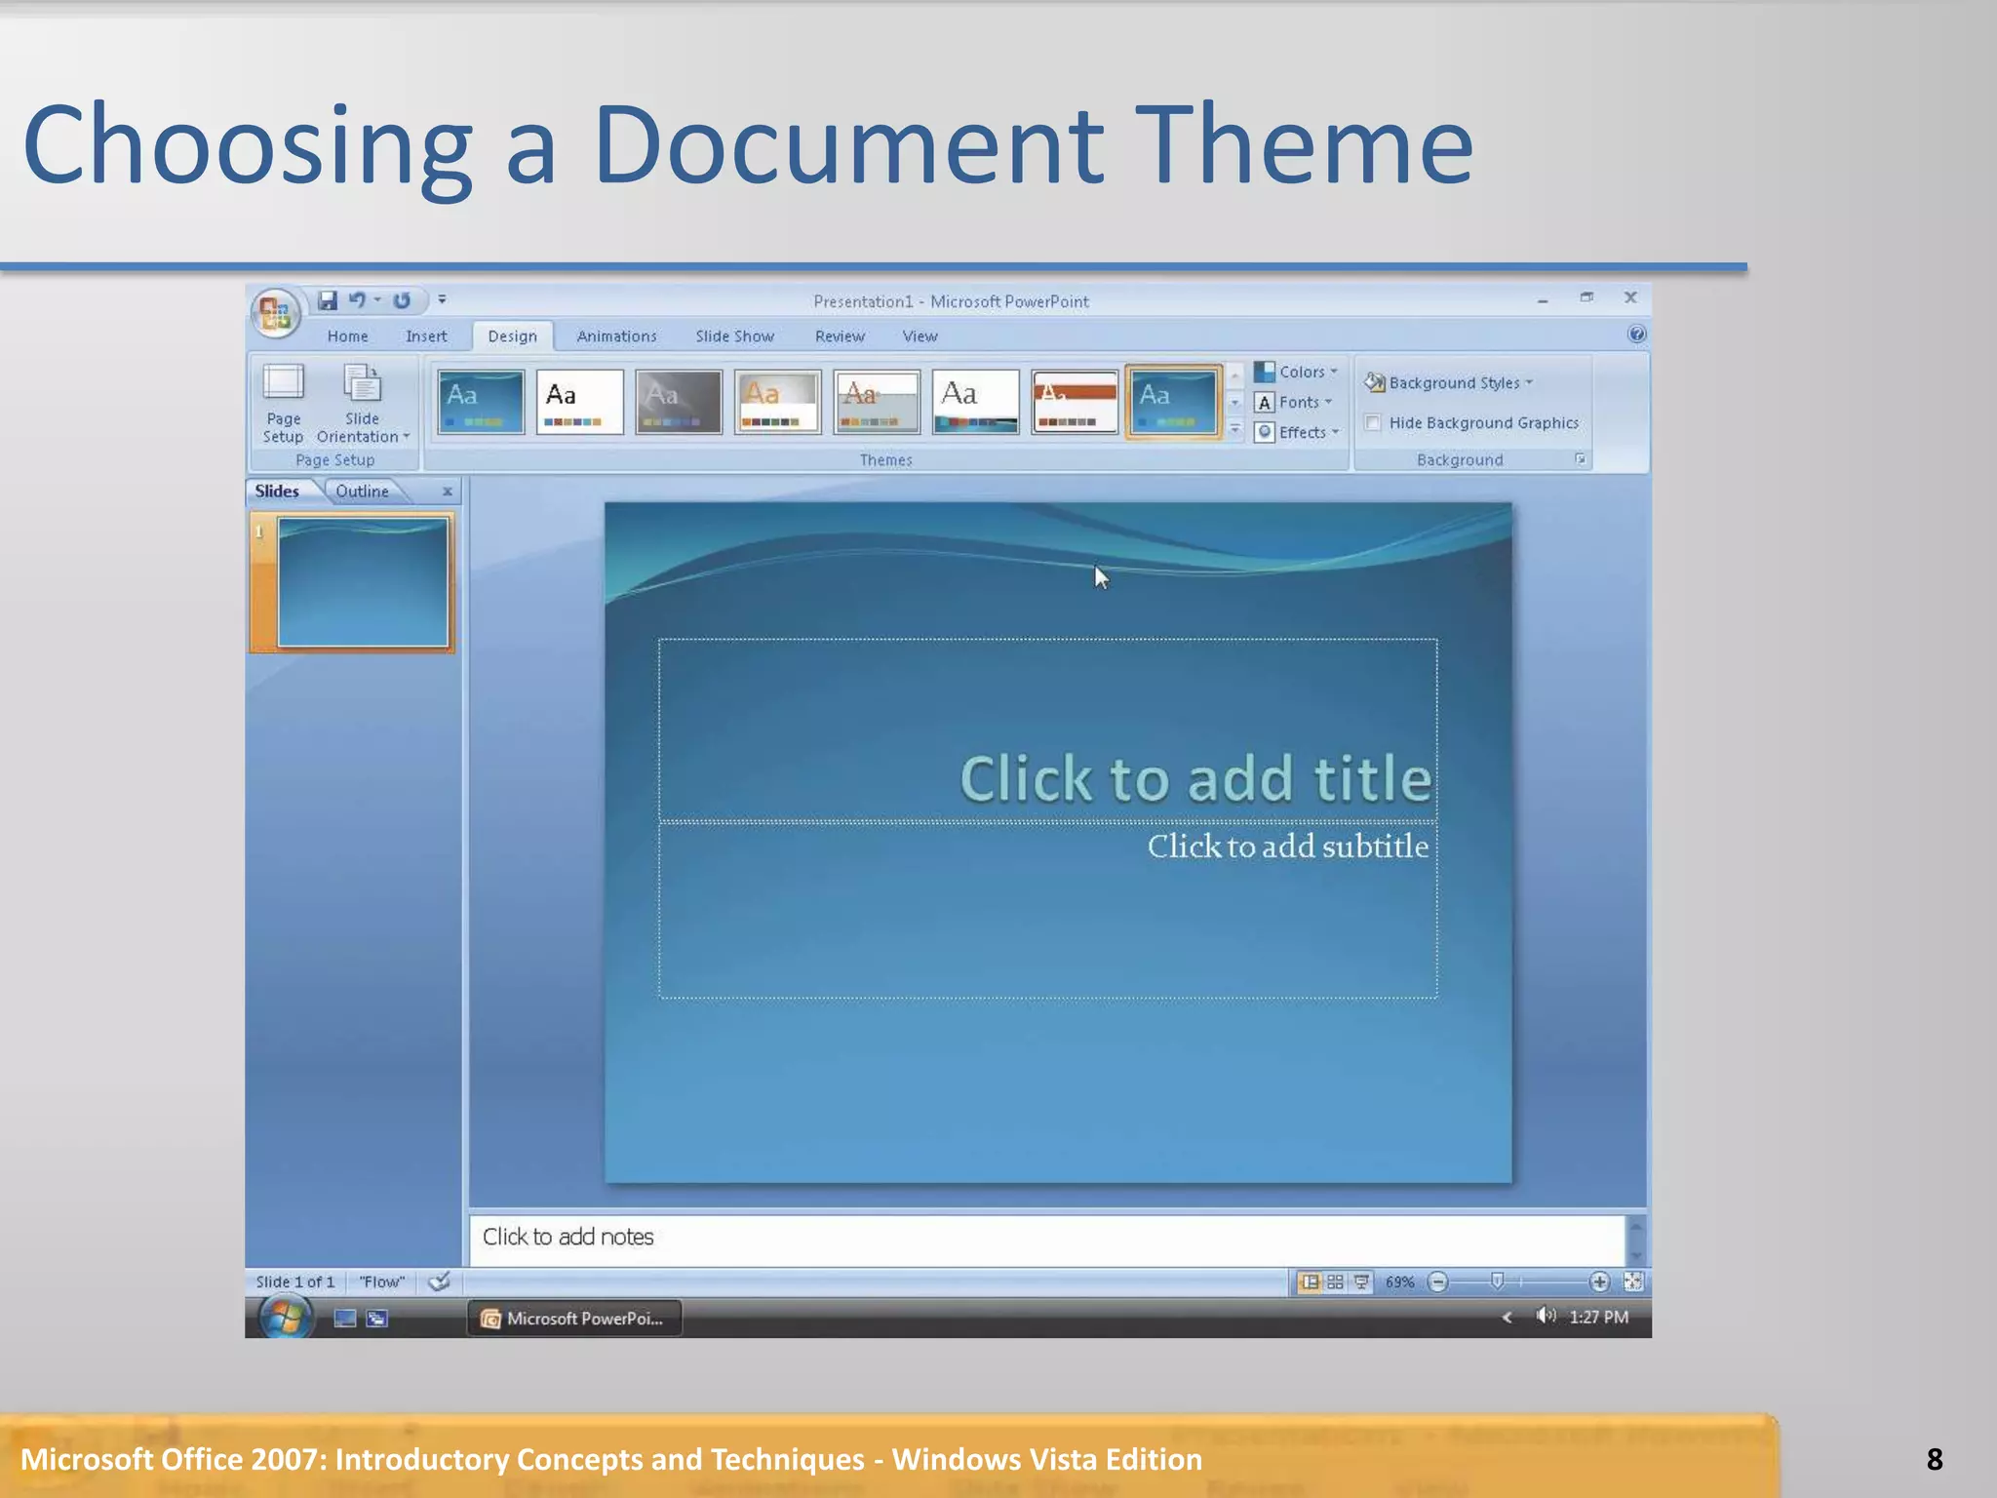Open Slide Orientation dropdown
Image resolution: width=1997 pixels, height=1498 pixels.
coord(363,404)
